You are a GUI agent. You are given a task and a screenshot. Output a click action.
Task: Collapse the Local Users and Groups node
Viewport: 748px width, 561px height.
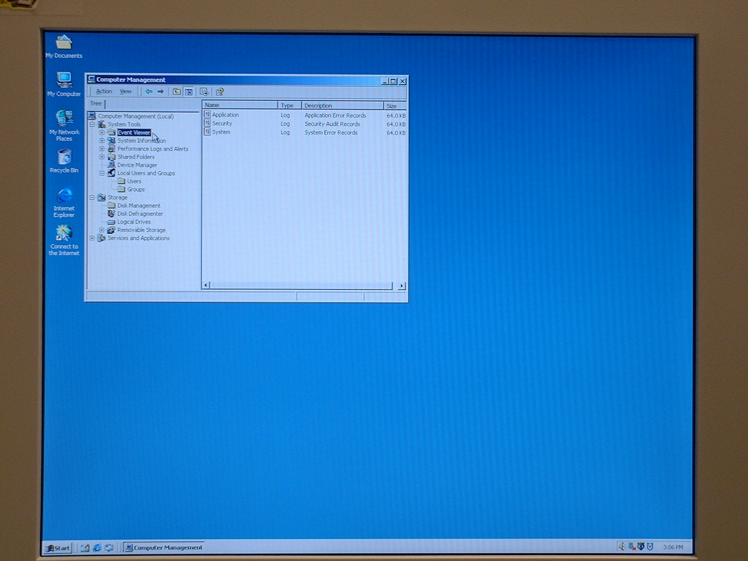pyautogui.click(x=102, y=173)
